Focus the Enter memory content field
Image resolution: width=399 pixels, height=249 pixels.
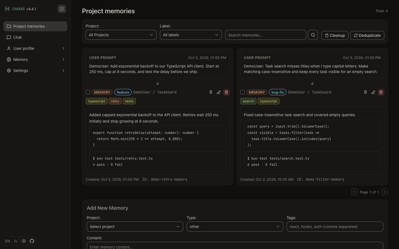click(235, 246)
